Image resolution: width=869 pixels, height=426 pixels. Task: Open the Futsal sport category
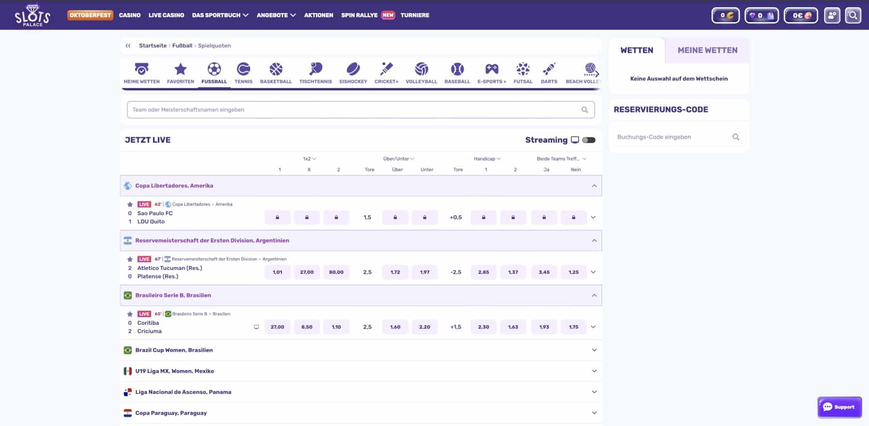click(x=523, y=73)
